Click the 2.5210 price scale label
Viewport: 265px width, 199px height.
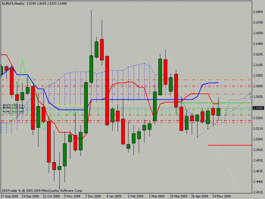[258, 129]
